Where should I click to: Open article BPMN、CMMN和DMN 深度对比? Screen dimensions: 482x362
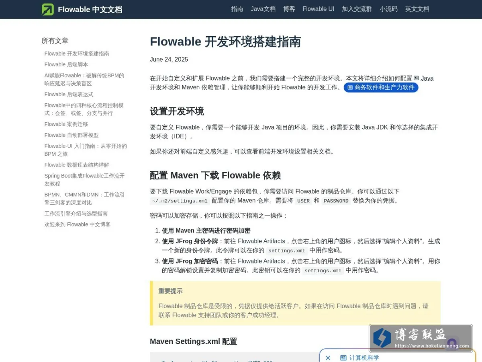pyautogui.click(x=84, y=198)
